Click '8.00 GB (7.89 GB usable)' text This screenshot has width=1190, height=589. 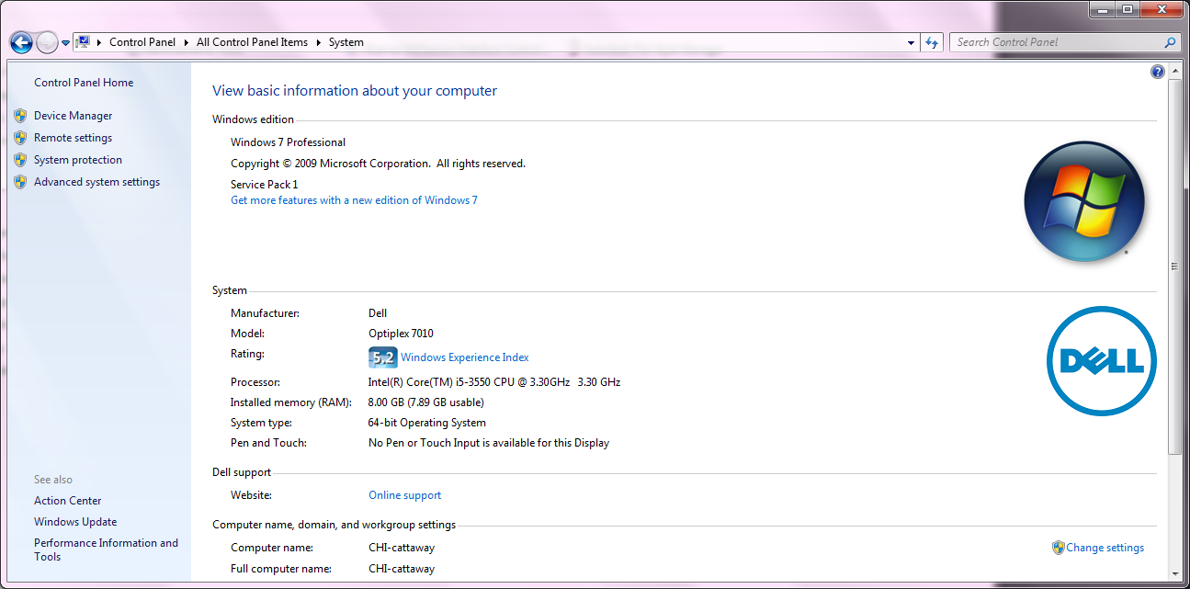pos(426,402)
